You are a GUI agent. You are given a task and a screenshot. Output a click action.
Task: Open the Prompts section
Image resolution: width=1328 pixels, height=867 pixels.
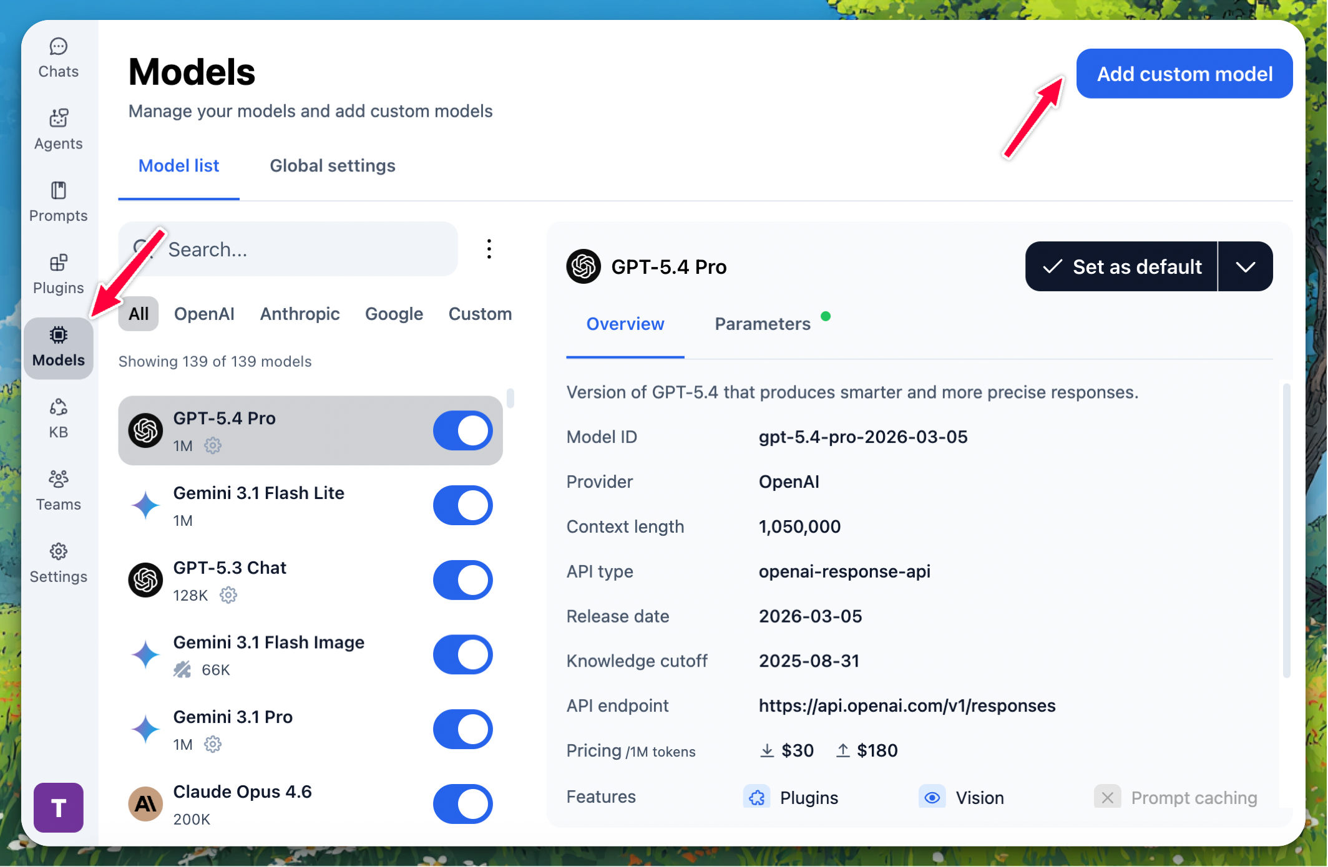pyautogui.click(x=58, y=202)
